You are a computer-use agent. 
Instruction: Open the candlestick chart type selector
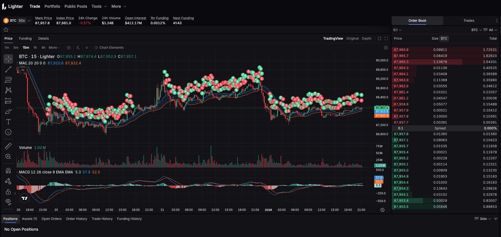pos(88,47)
